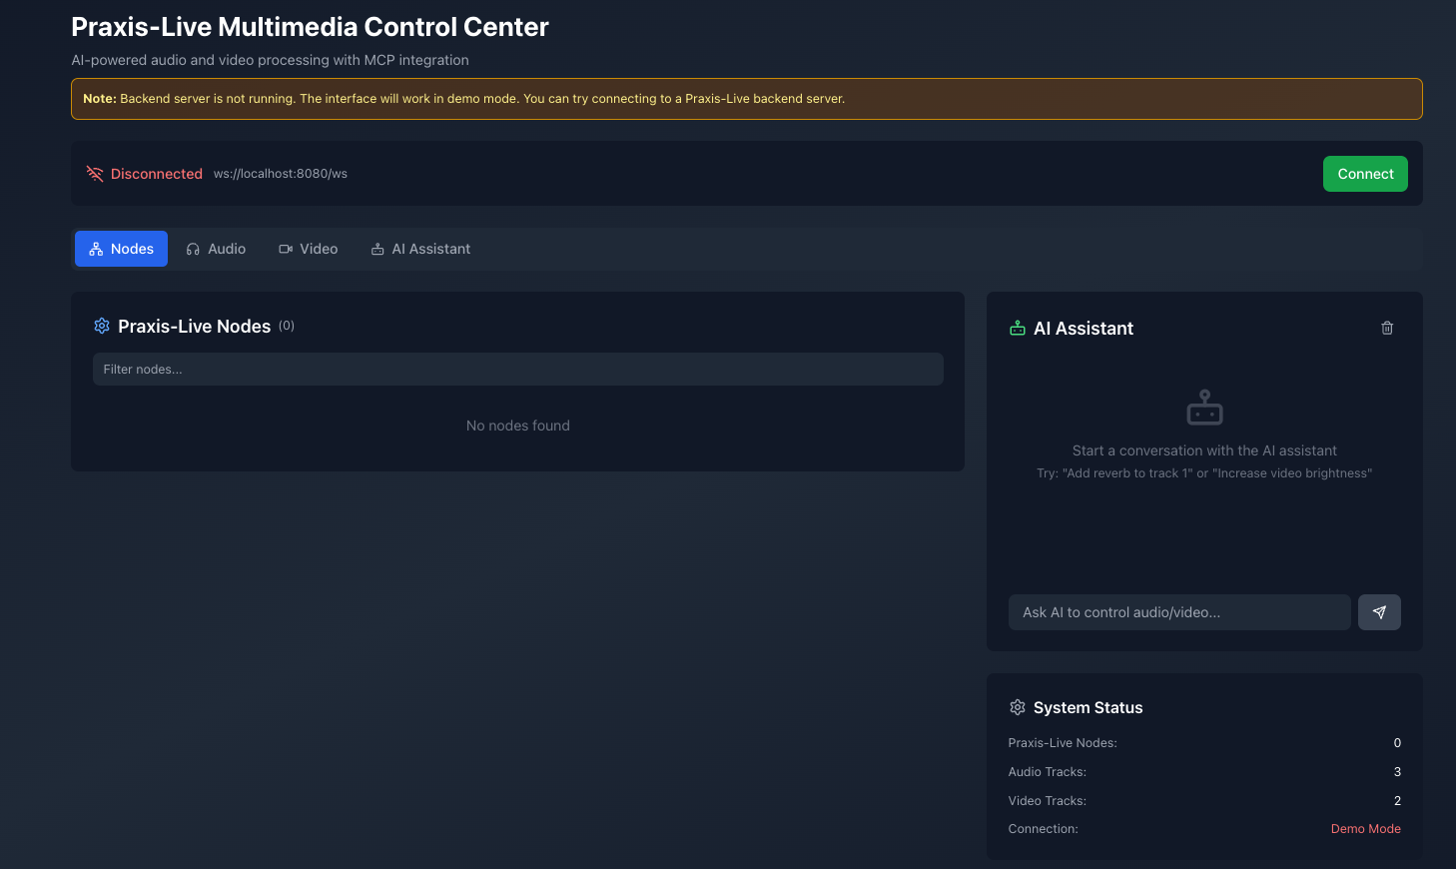Focus the Filter nodes search field
Screen dimensions: 1456x869
click(x=517, y=370)
